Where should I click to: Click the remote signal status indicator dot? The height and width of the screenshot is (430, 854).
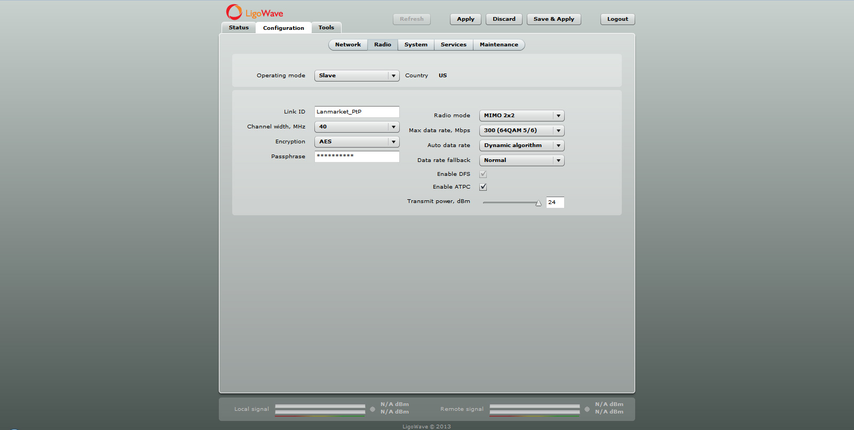click(x=587, y=409)
